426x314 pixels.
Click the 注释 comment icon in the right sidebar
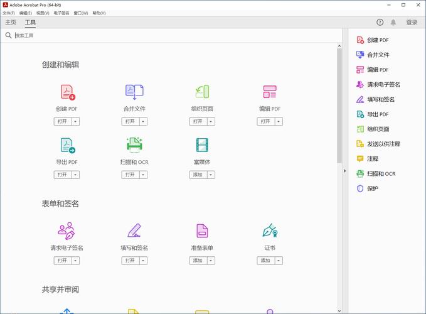point(360,158)
